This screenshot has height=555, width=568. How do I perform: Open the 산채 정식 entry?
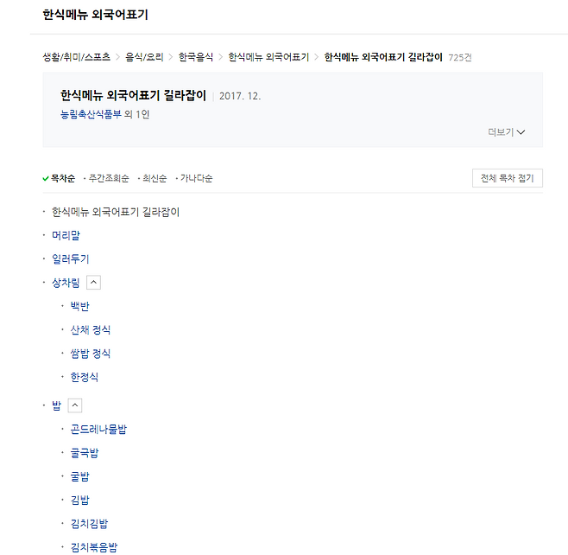click(x=91, y=329)
